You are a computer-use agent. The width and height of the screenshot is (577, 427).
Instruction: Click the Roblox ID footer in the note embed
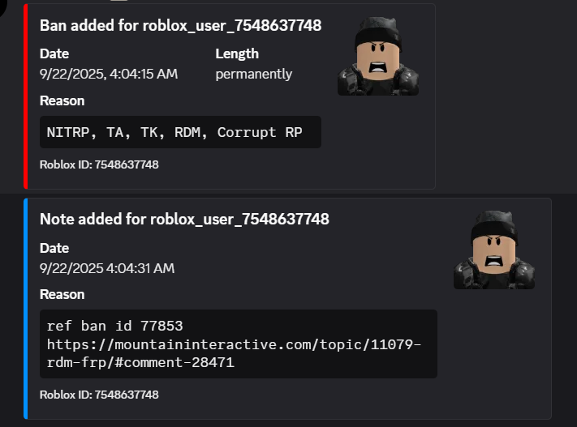[x=99, y=395]
